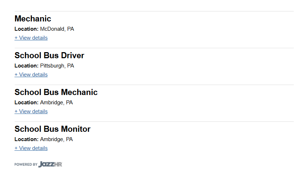Select the School Bus Driver heading
Viewport: 302px width, 175px height.
[x=49, y=55]
